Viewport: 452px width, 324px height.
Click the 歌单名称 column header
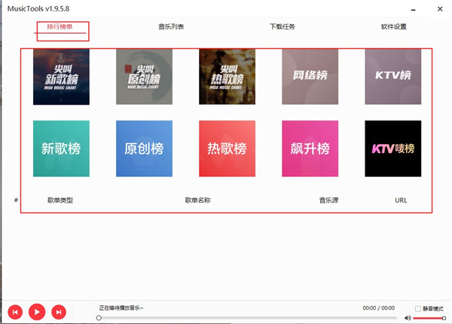pos(197,200)
